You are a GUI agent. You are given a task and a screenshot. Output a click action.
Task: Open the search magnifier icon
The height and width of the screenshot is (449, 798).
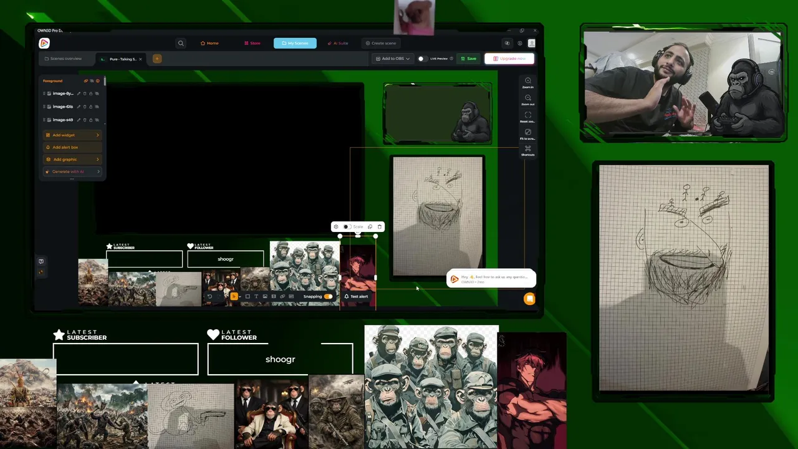[181, 43]
